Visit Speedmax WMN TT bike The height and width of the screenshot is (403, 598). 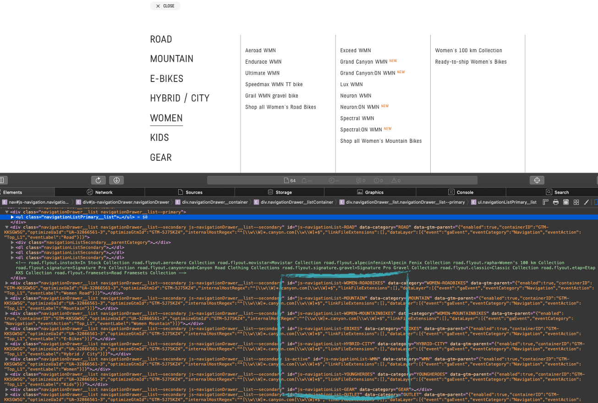pyautogui.click(x=274, y=84)
